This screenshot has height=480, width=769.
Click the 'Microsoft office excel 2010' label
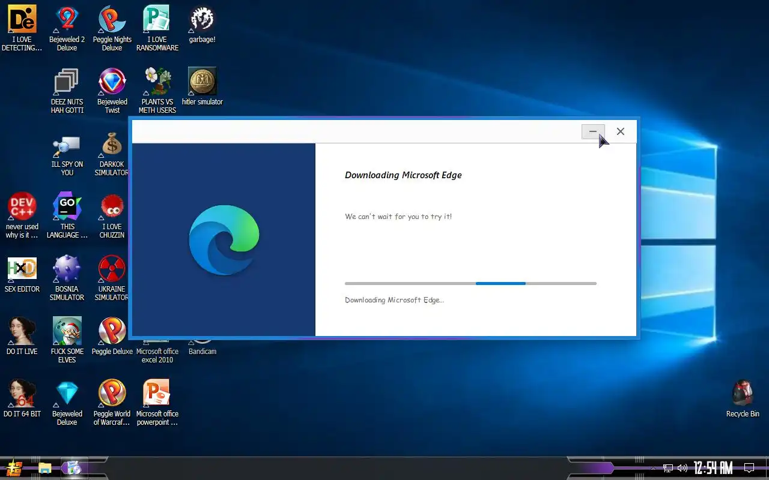click(x=157, y=356)
